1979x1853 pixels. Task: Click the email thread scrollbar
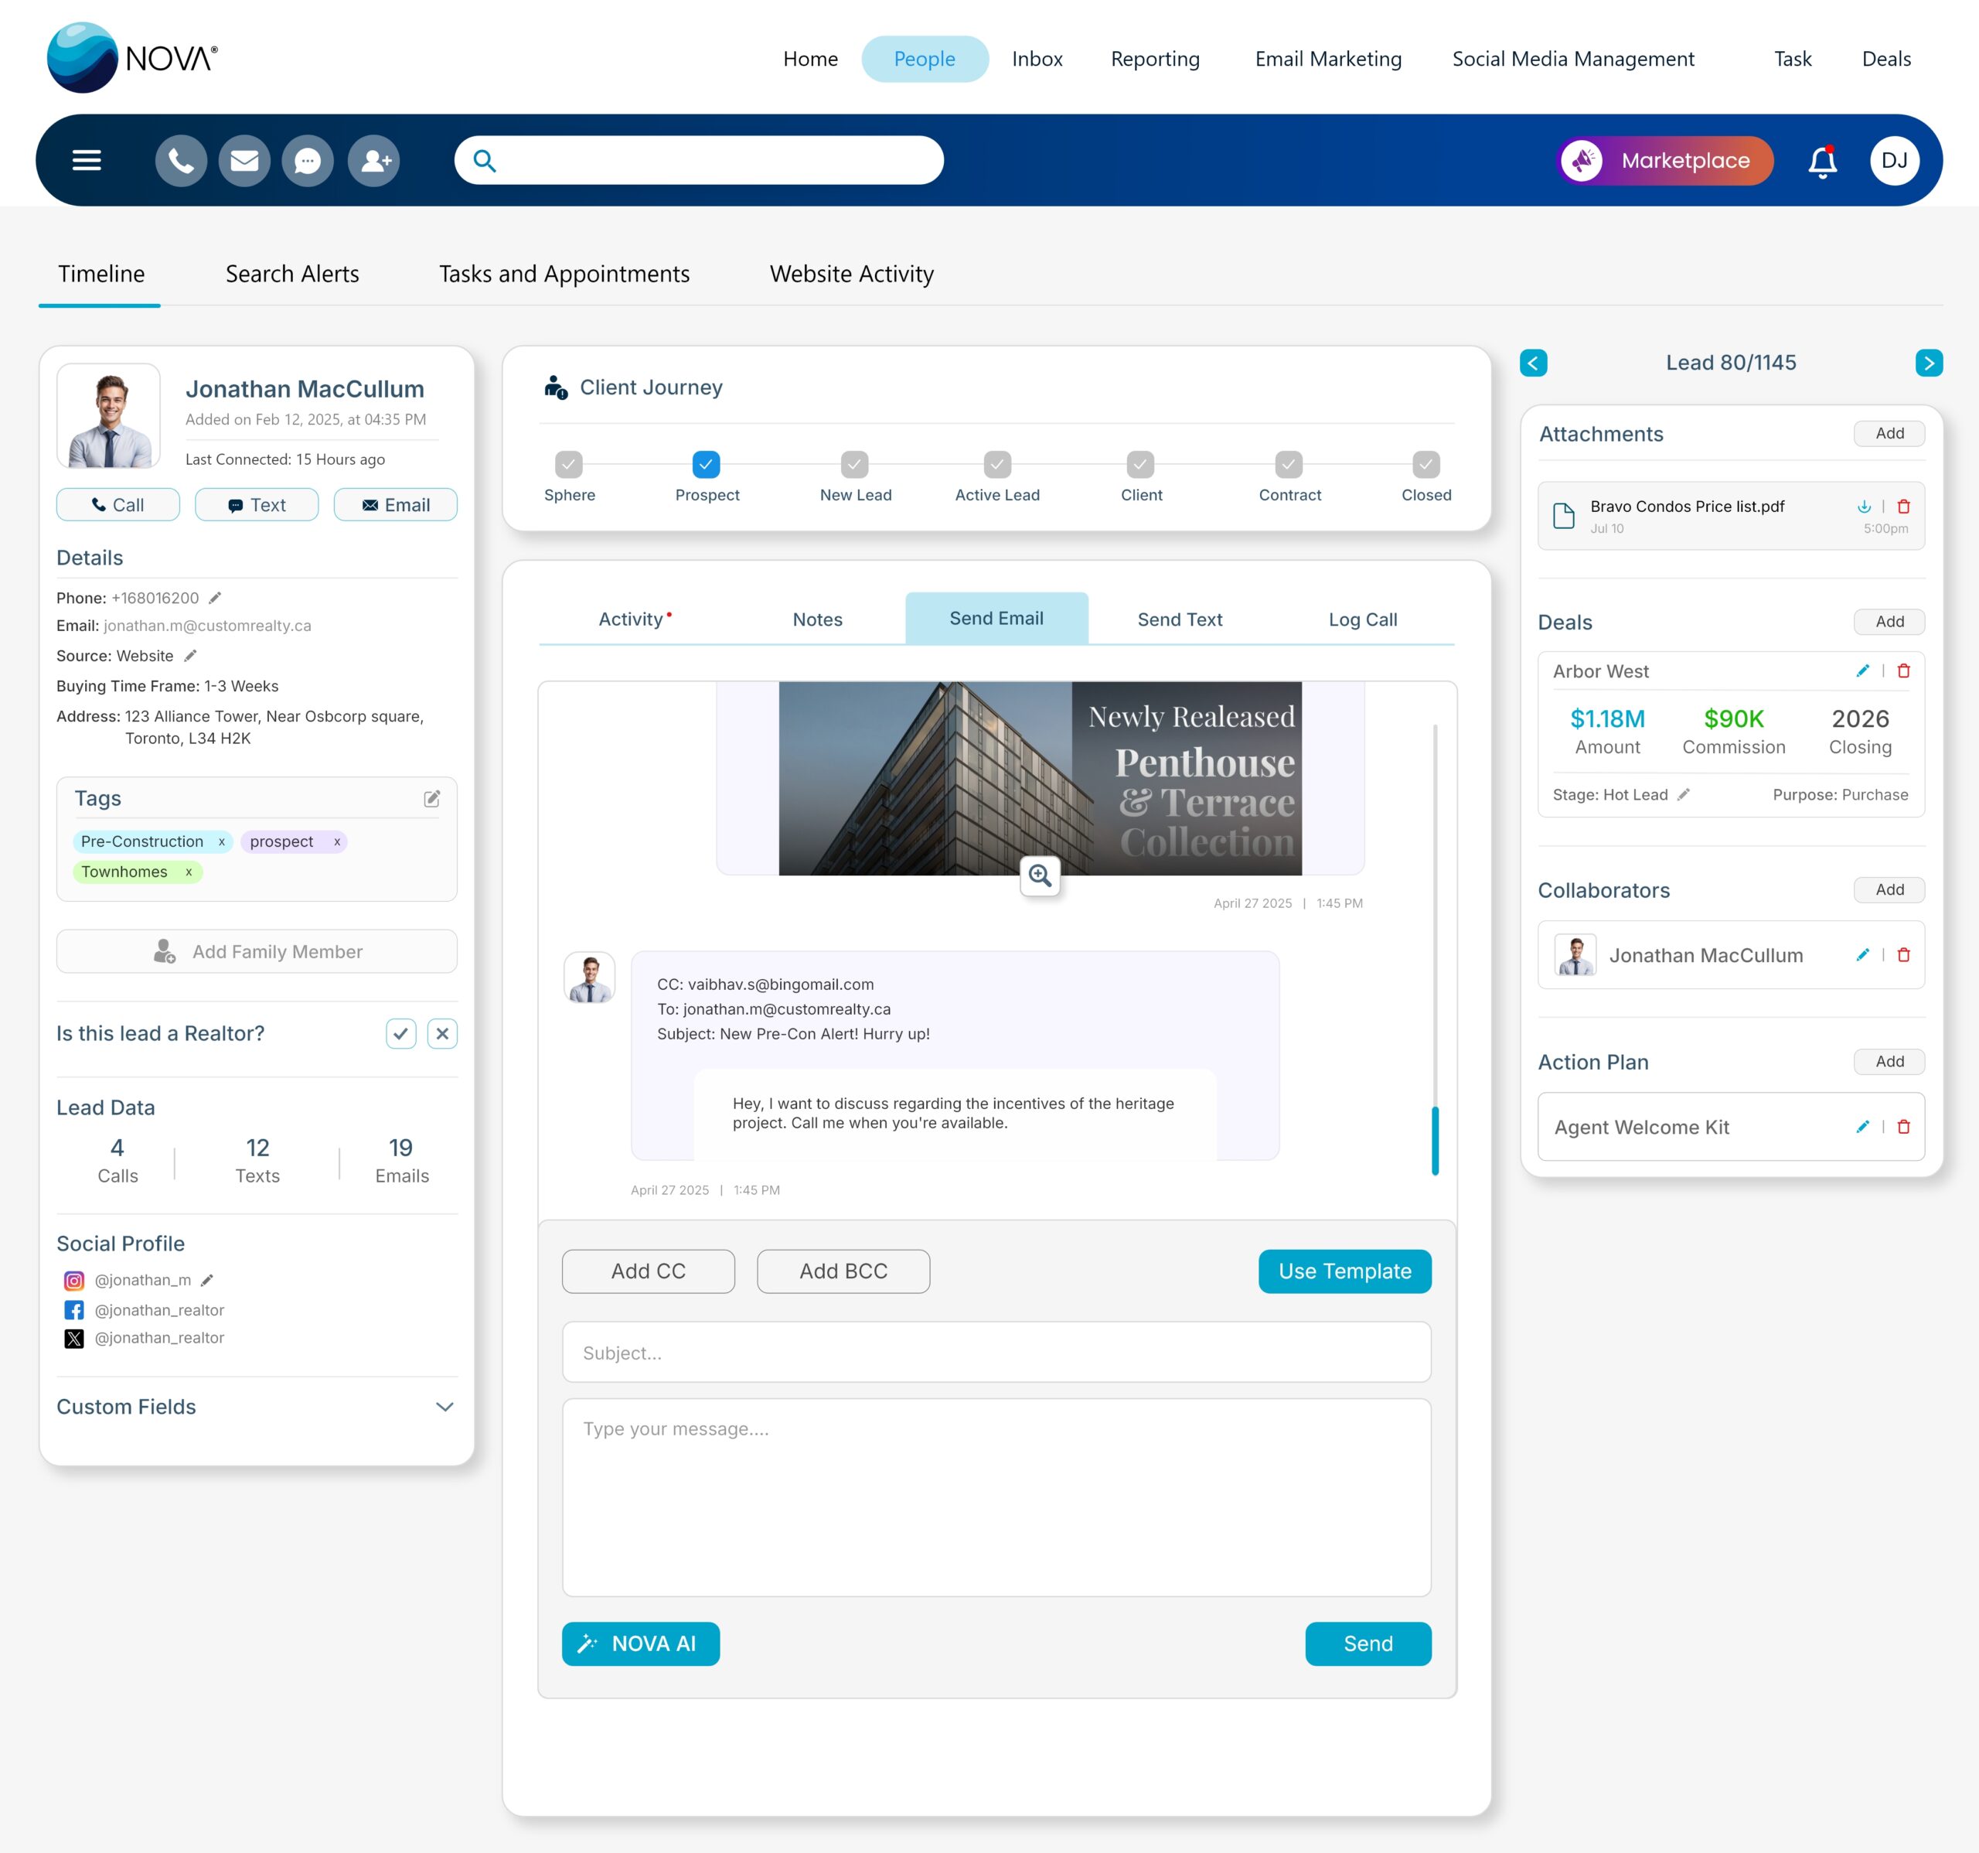[x=1435, y=1140]
